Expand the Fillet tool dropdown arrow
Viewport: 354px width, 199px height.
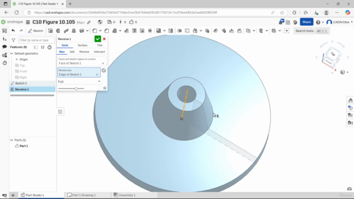coord(100,31)
